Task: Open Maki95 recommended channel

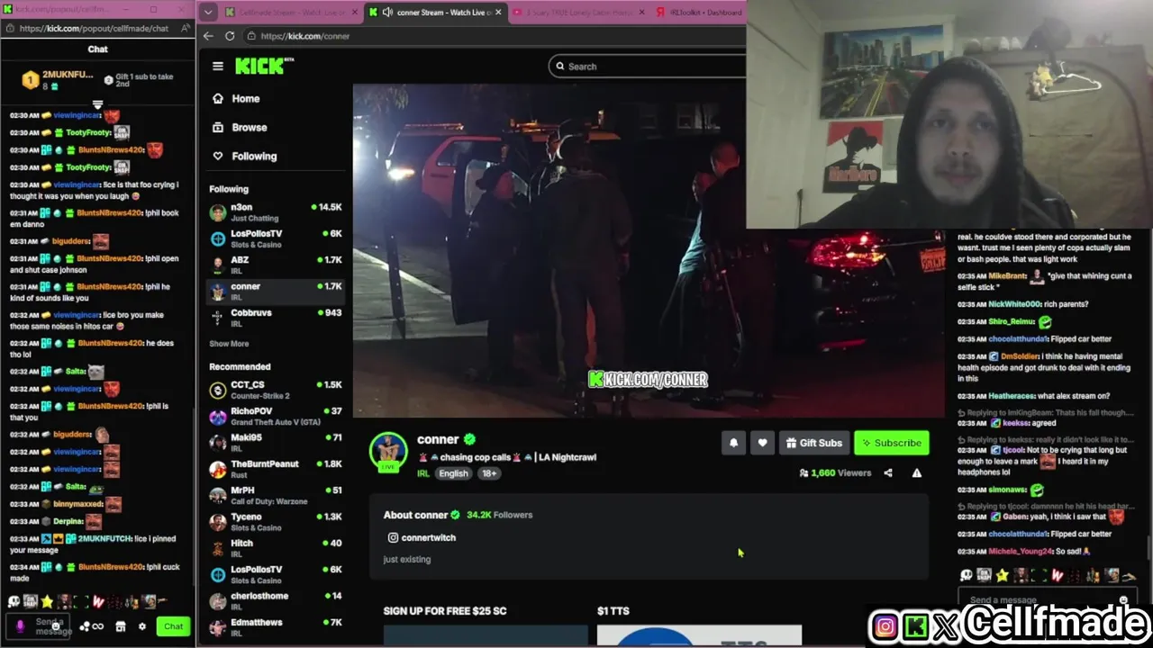Action: pyautogui.click(x=276, y=443)
